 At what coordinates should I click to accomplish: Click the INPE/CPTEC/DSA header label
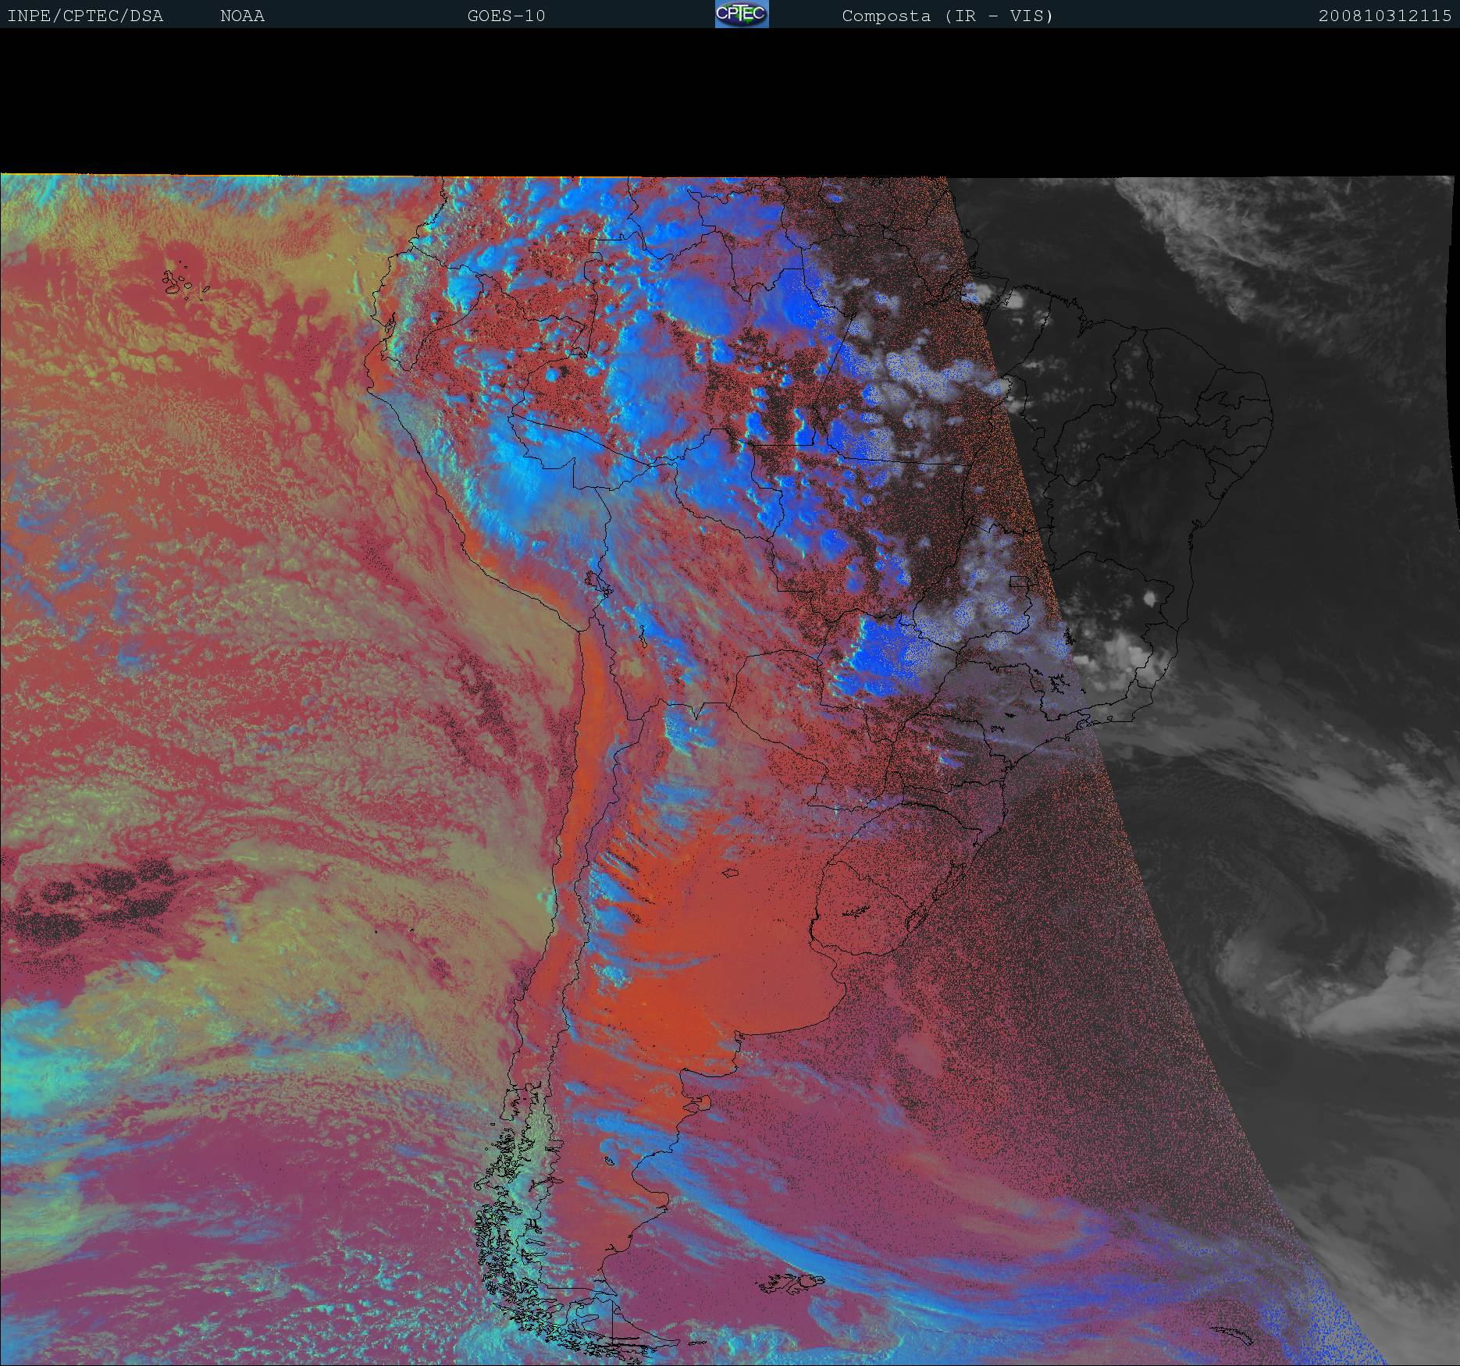click(85, 16)
